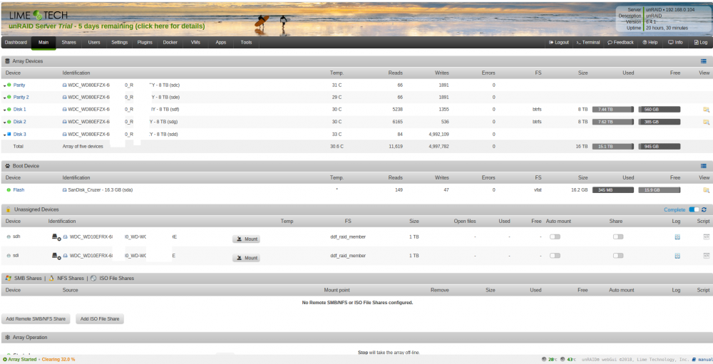The image size is (713, 364).
Task: Click the sdh drive partition icon
Action: click(x=56, y=236)
